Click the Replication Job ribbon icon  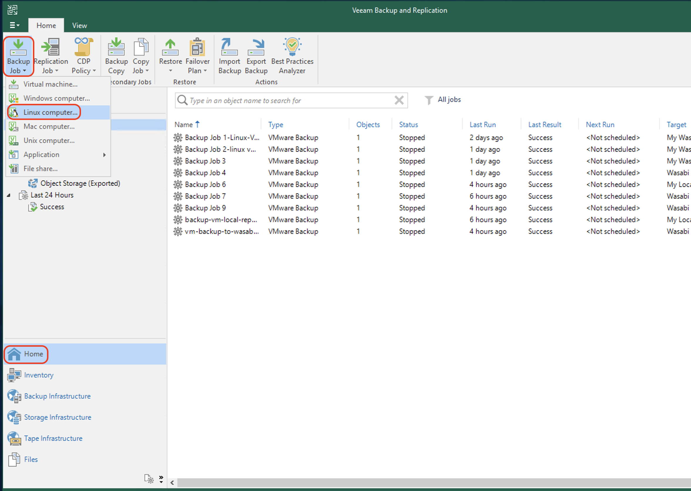coord(51,47)
